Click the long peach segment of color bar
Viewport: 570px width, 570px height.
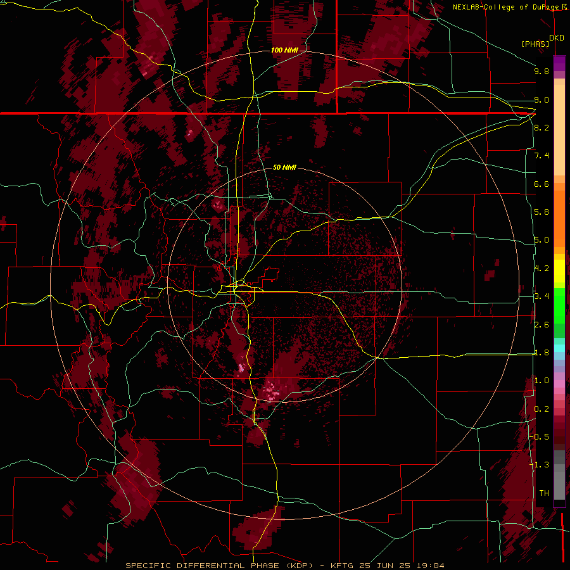559,130
